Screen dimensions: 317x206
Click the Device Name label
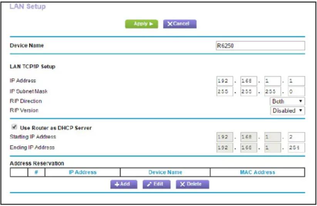click(x=27, y=46)
